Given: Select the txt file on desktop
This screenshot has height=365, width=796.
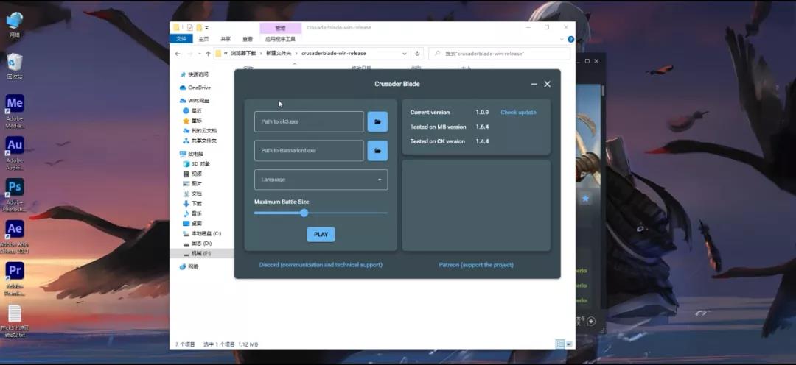Looking at the screenshot, I should pos(15,321).
